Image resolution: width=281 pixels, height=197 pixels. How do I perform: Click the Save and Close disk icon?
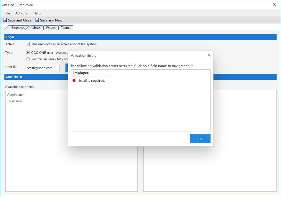point(5,20)
